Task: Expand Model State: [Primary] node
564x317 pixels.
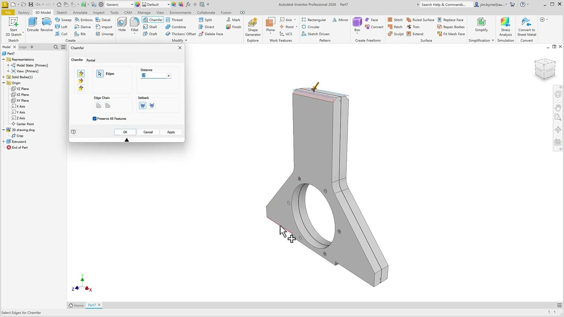Action: [8, 65]
